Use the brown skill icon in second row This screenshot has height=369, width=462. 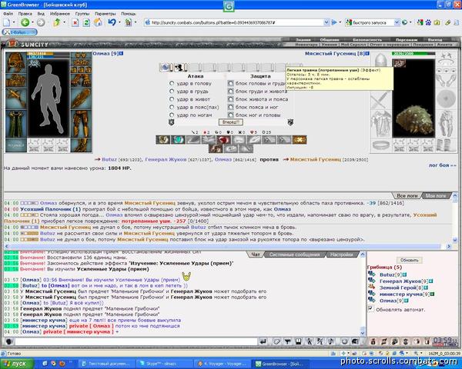click(216, 148)
